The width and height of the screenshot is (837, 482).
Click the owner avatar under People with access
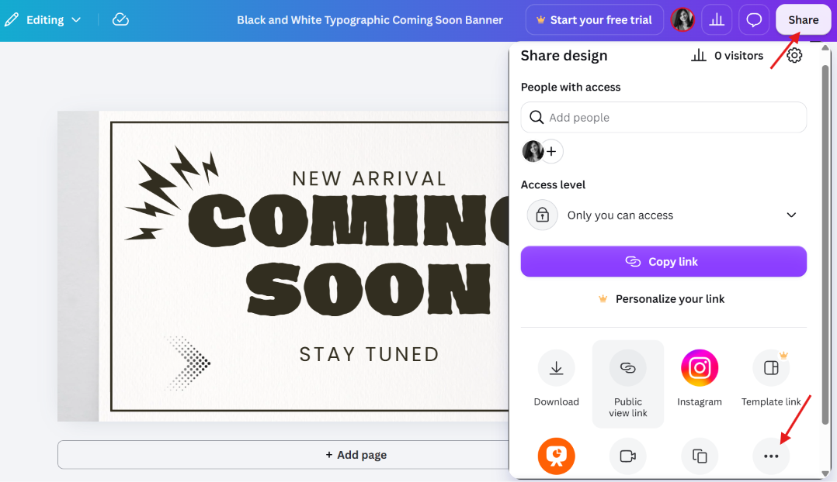click(x=532, y=151)
